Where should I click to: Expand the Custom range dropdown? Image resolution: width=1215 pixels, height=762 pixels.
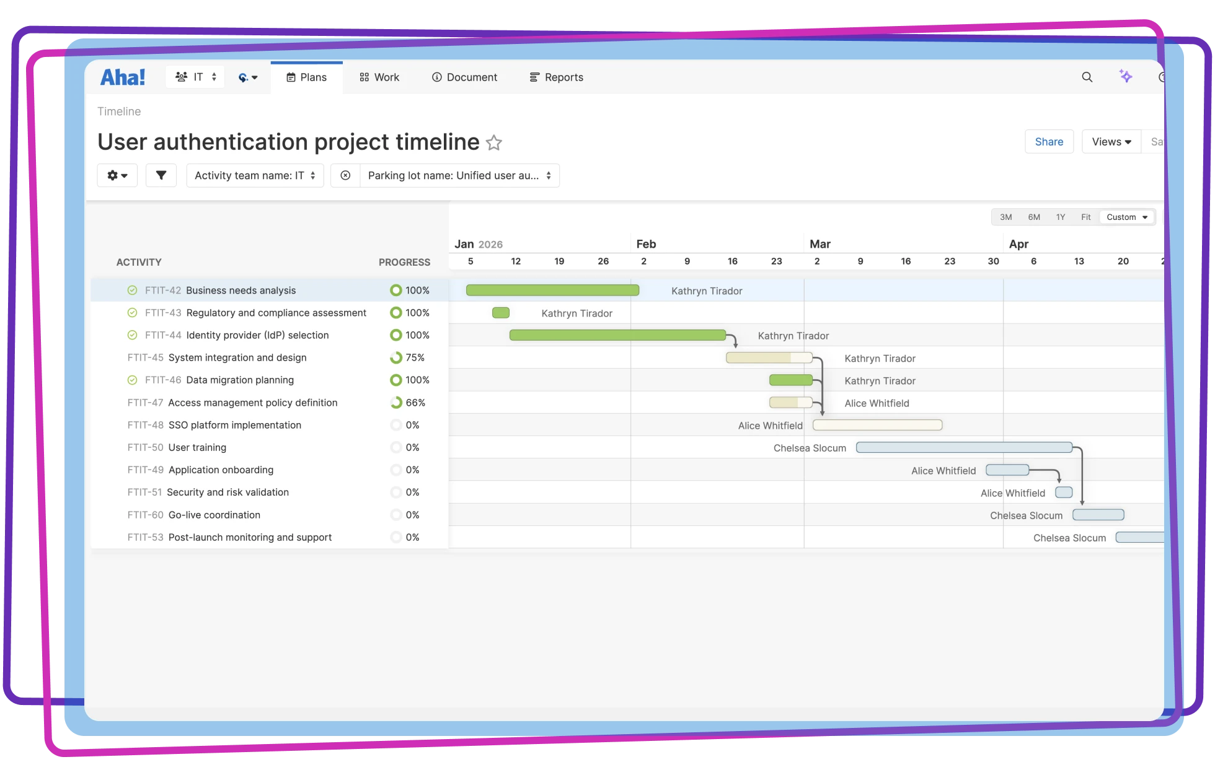pyautogui.click(x=1127, y=217)
